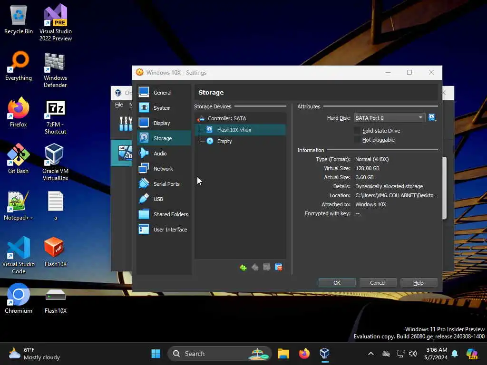Open the 7zFM shortcut
This screenshot has width=487, height=365.
(55, 117)
